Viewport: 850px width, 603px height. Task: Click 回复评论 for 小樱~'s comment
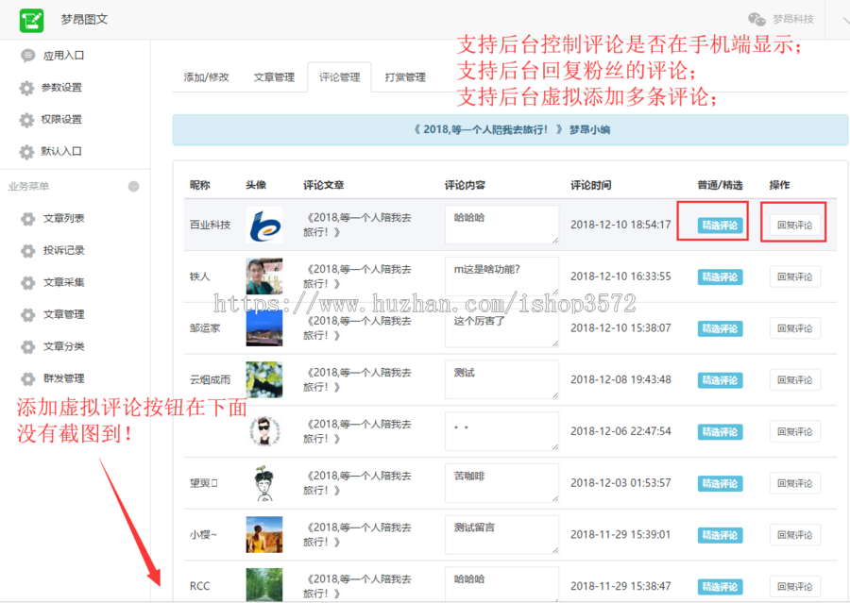(x=795, y=535)
